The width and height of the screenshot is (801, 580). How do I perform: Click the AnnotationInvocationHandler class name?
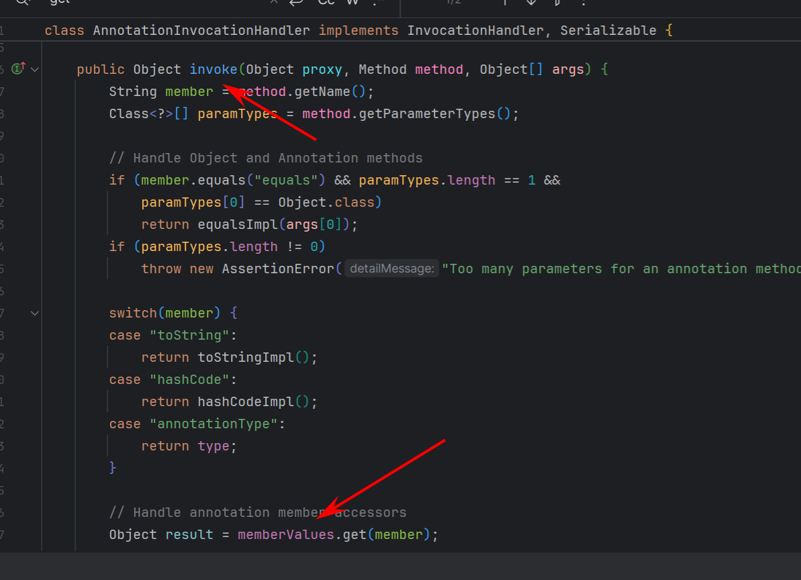(x=201, y=31)
